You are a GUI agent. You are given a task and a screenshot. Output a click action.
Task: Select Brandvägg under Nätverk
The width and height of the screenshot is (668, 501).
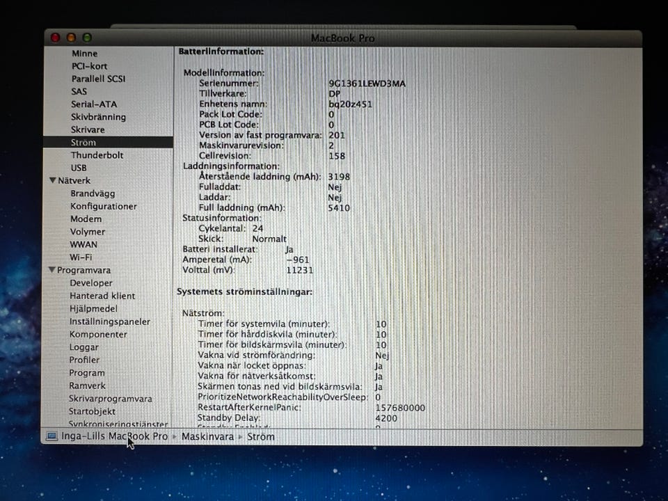pos(93,193)
